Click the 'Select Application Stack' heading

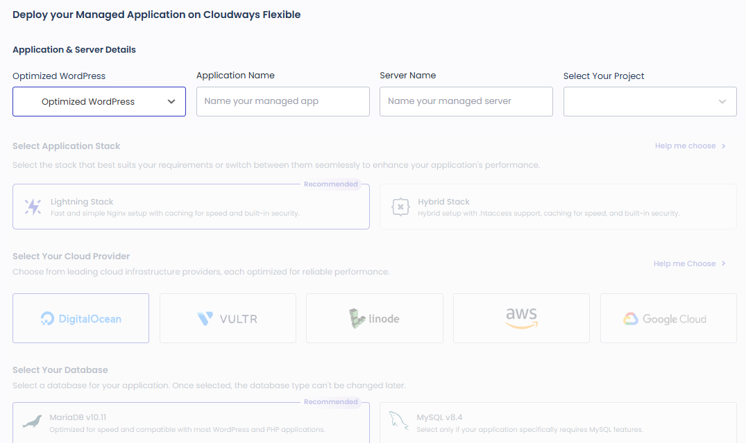(67, 146)
